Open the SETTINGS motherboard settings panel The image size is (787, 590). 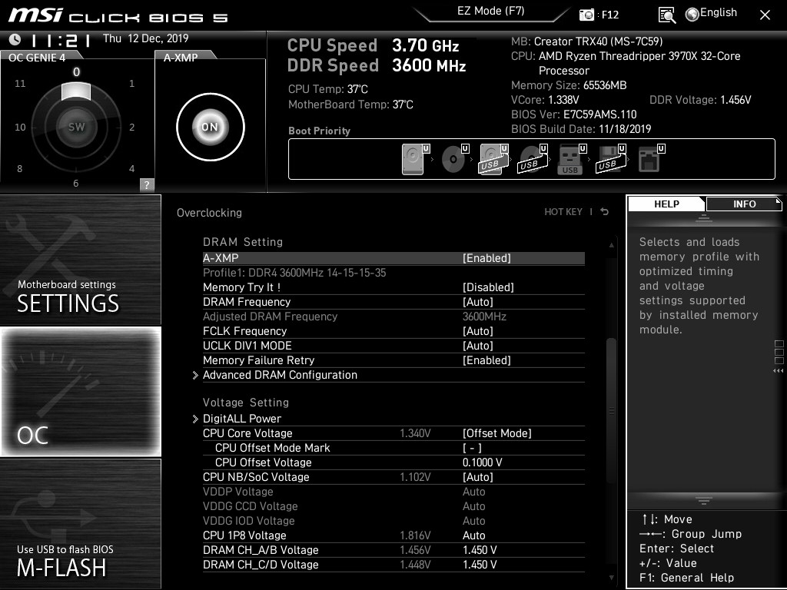pos(80,260)
